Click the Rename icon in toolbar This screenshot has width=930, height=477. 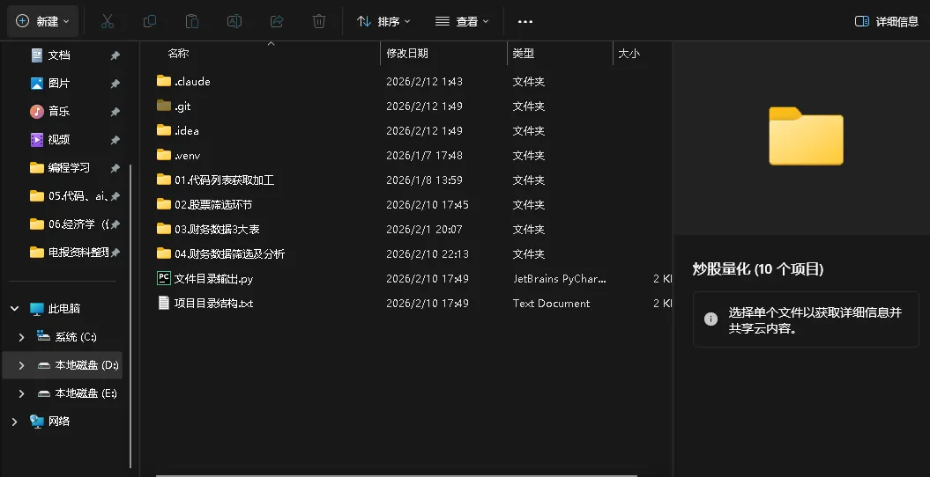click(234, 21)
